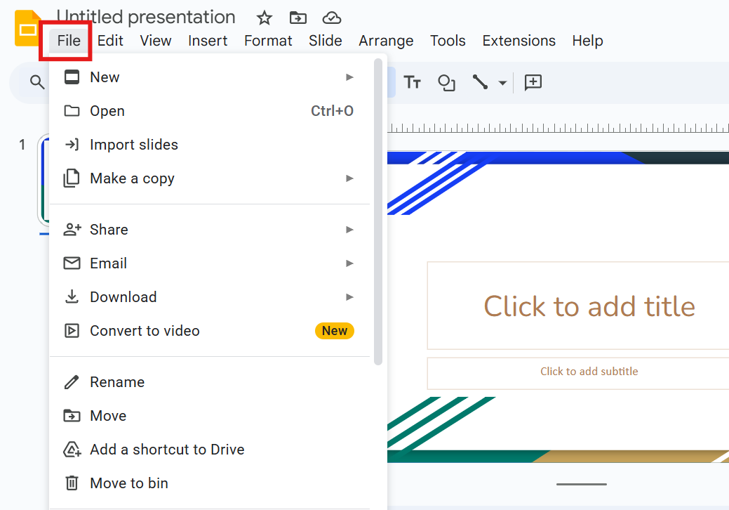The width and height of the screenshot is (729, 510).
Task: Open the Edit menu
Action: pos(110,41)
